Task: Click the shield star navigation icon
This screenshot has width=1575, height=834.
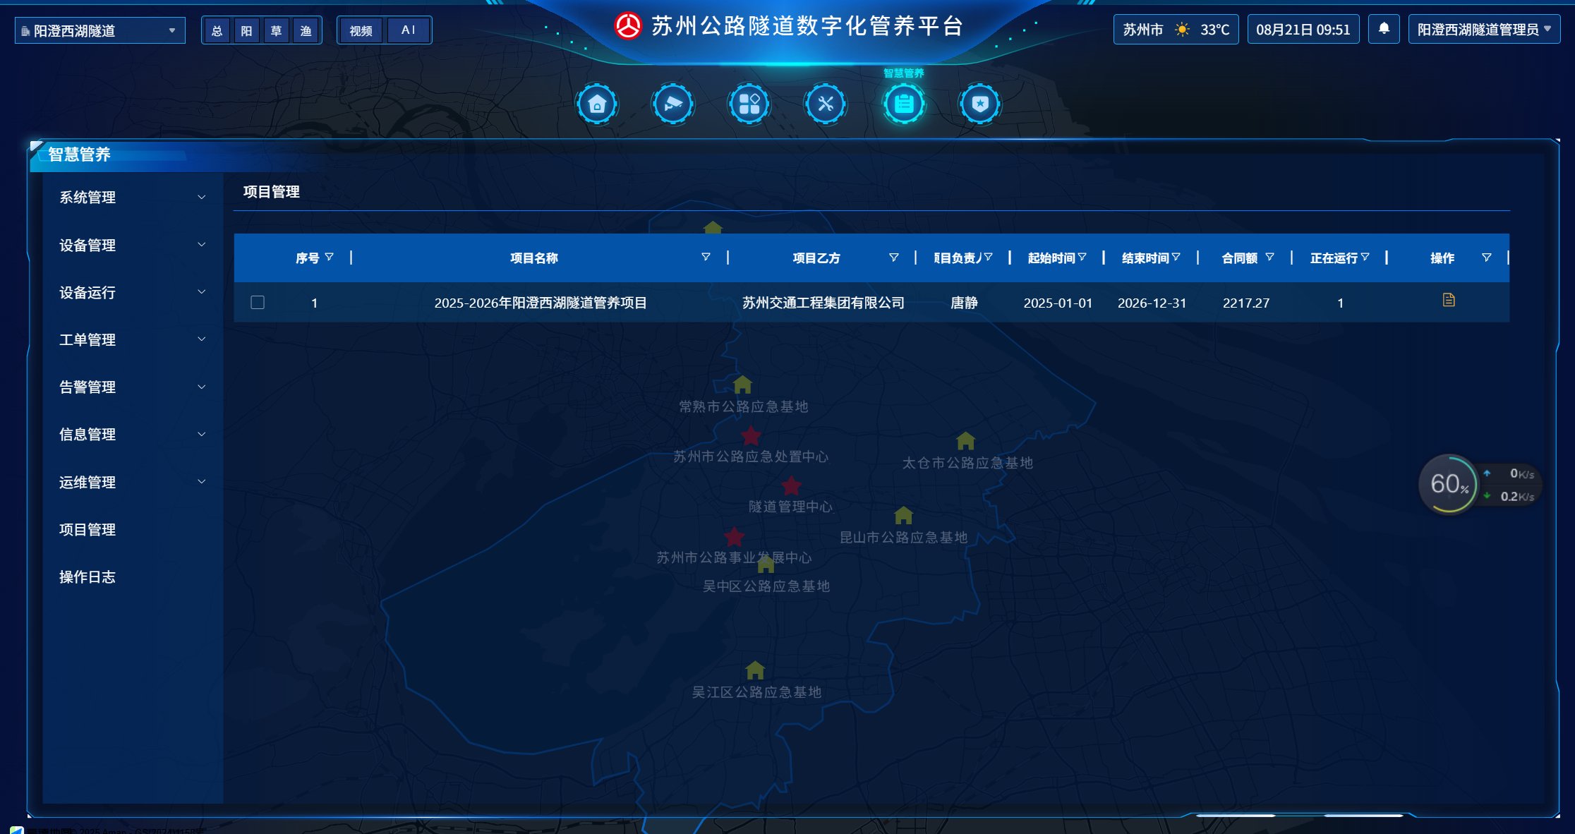Action: pyautogui.click(x=980, y=104)
